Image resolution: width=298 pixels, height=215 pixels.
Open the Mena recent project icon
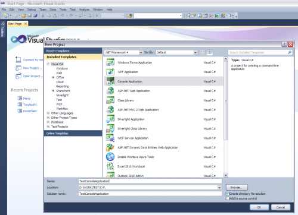20,98
